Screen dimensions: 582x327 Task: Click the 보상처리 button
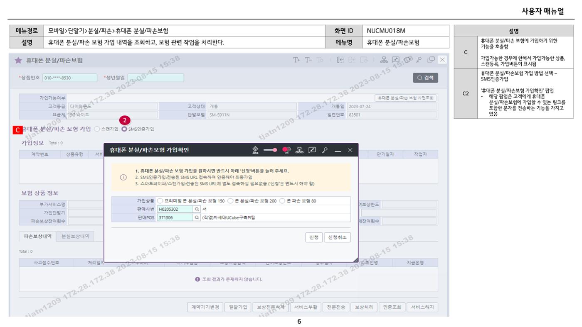[x=364, y=307]
